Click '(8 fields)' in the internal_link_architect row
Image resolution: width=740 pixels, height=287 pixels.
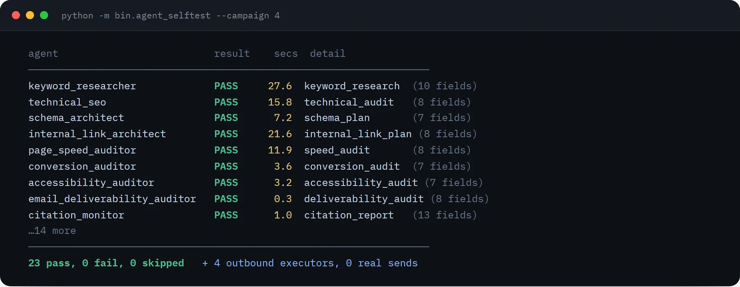pos(448,134)
